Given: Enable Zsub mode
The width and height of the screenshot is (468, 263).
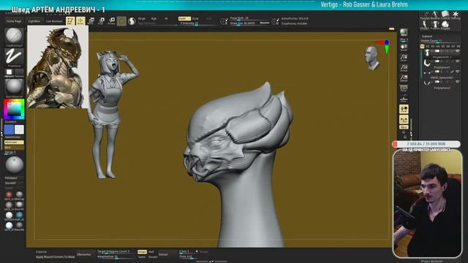Looking at the screenshot, I should click(195, 18).
